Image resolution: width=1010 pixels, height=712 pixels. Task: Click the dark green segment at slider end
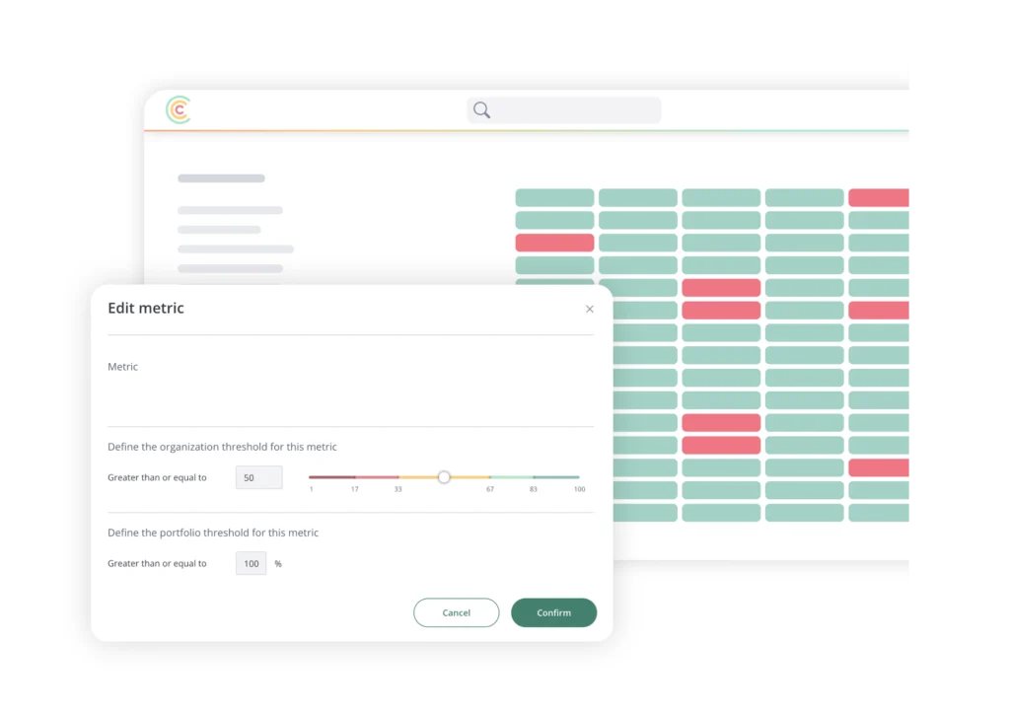point(556,477)
